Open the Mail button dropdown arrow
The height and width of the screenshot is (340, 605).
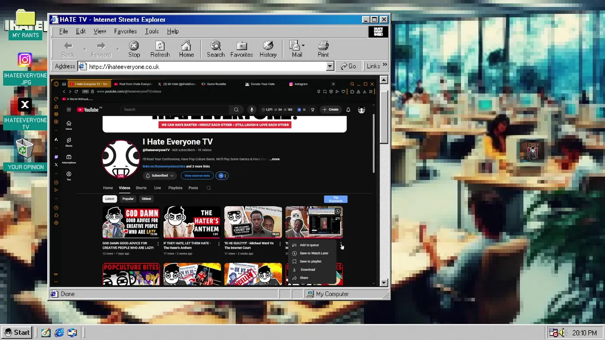point(303,46)
